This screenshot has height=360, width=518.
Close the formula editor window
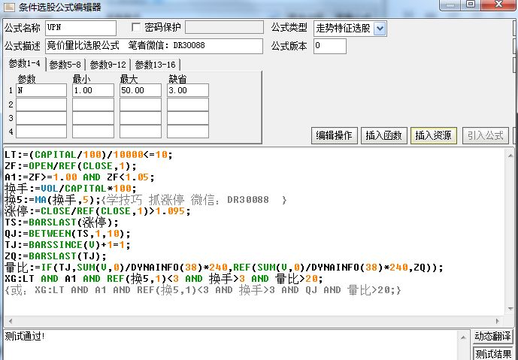498,4
